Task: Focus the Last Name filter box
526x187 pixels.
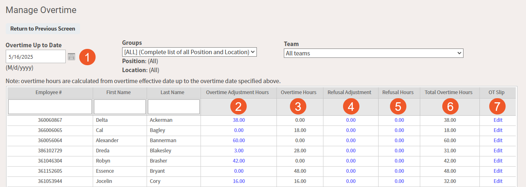Action: point(174,107)
